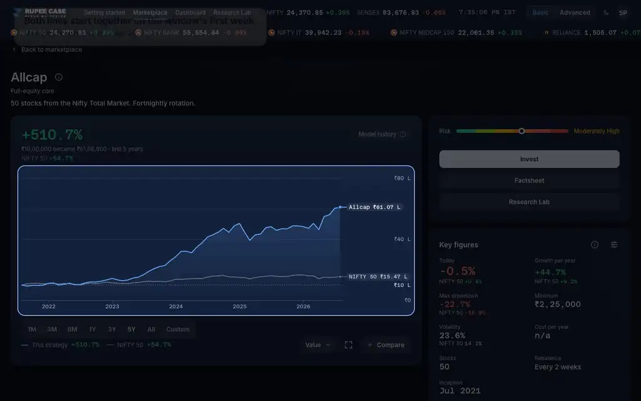Viewport: 641px width, 401px height.
Task: Click the 'This strategy +510.7%' legend entry
Action: click(x=60, y=345)
